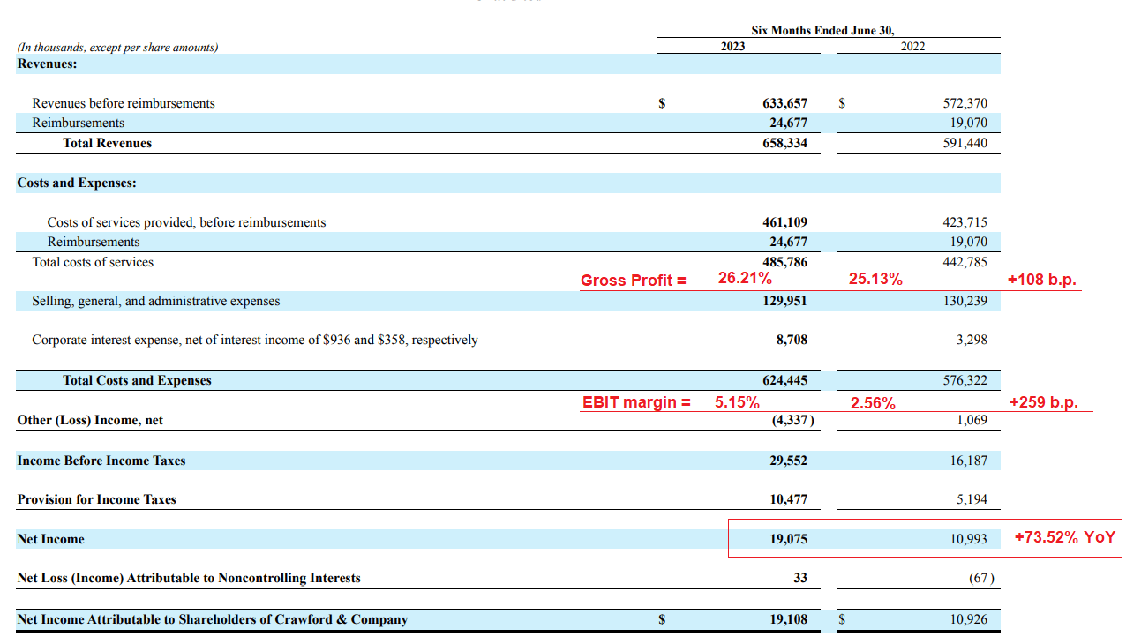The height and width of the screenshot is (644, 1141).
Task: Click the 3,298 interest expense value
Action: (972, 340)
